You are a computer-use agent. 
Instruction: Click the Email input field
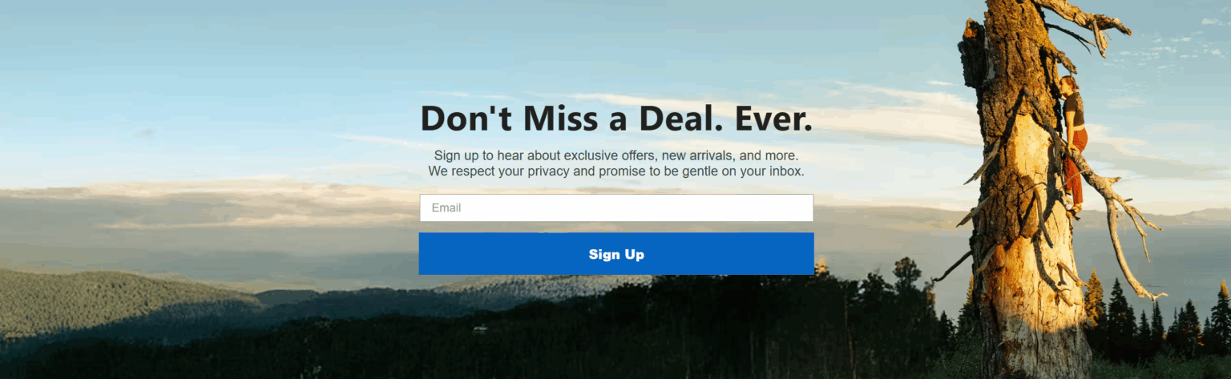pos(616,208)
